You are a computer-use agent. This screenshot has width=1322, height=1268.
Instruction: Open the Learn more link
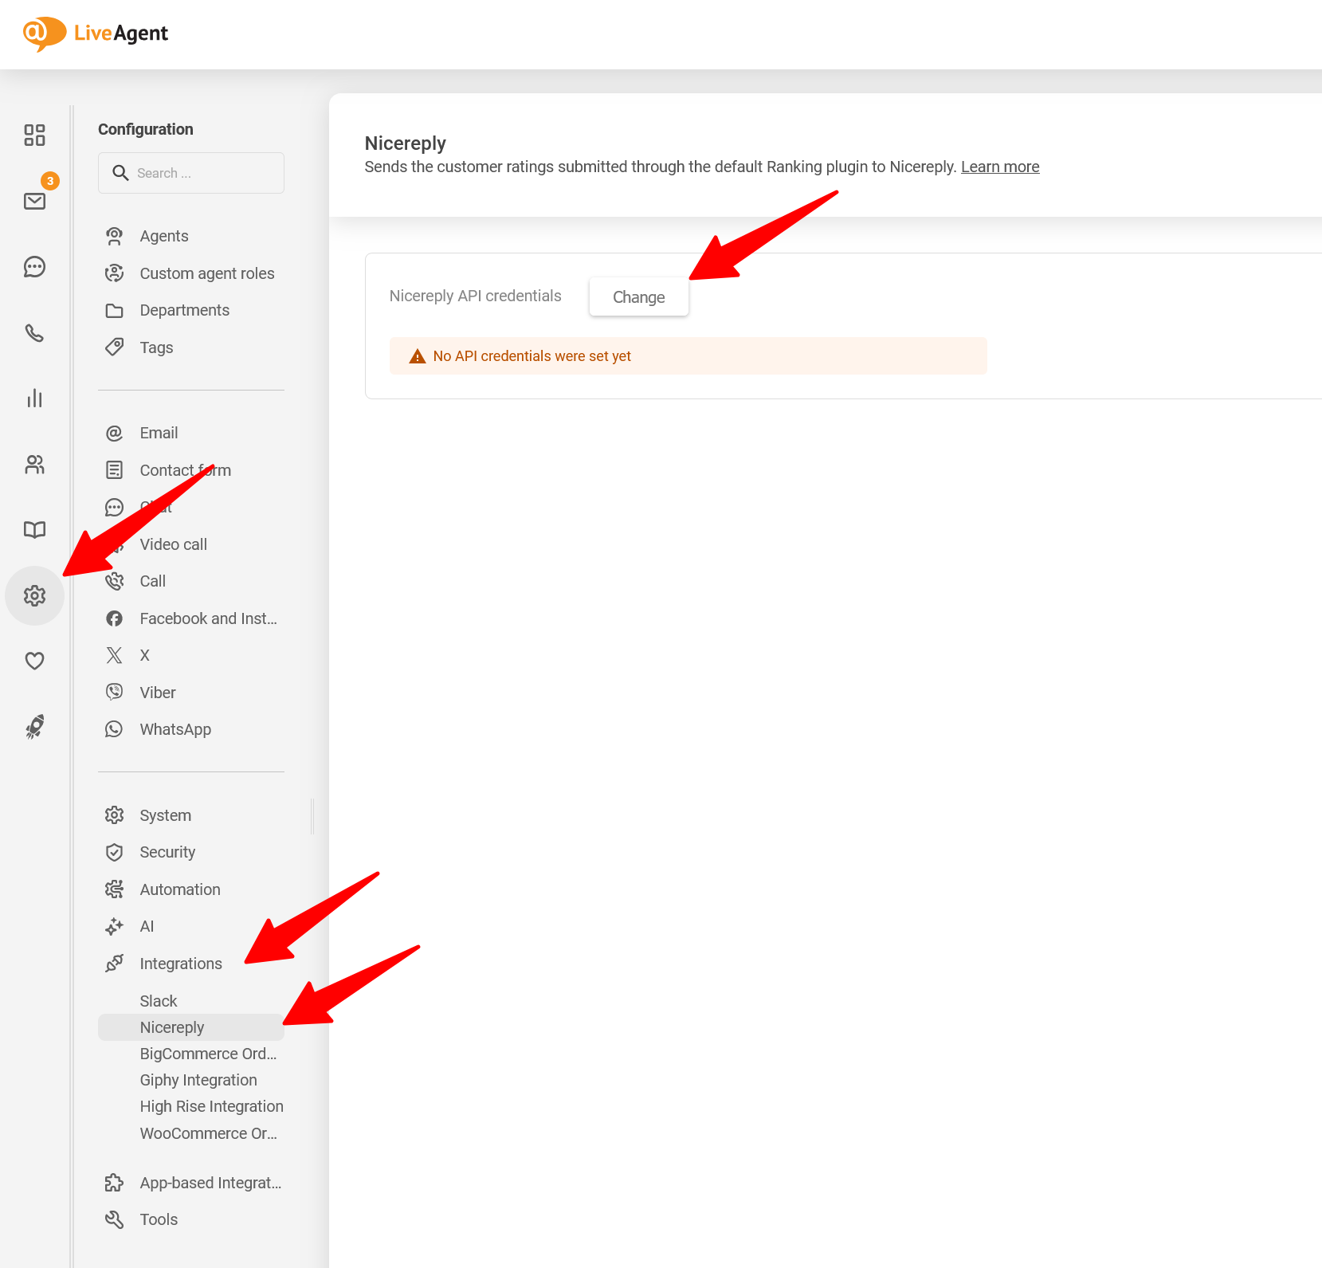coord(999,167)
